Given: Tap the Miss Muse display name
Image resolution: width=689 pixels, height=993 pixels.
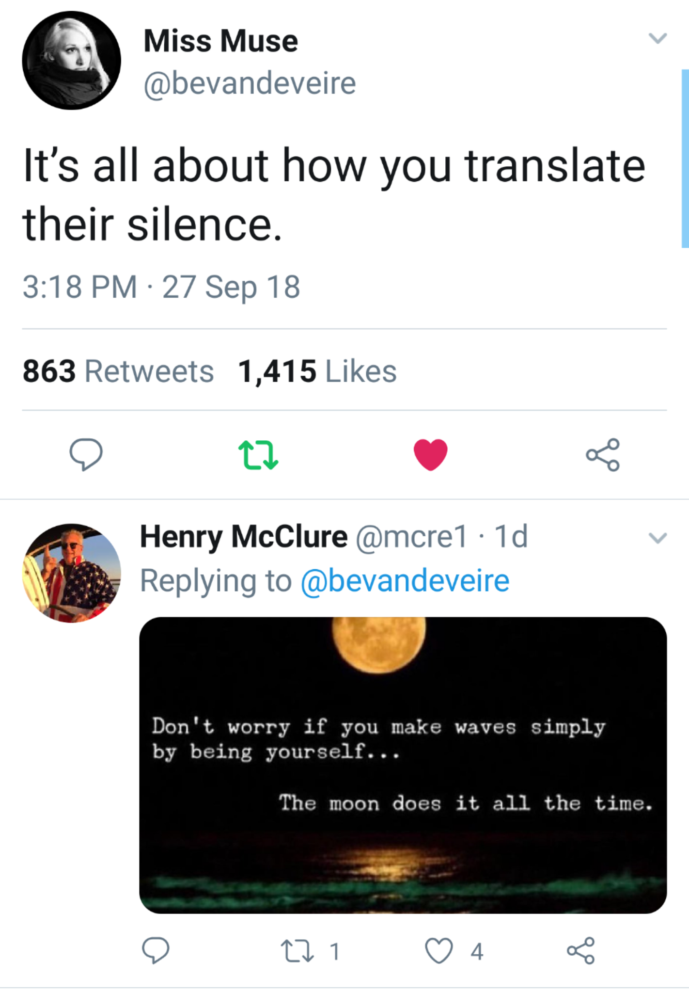Looking at the screenshot, I should pyautogui.click(x=220, y=41).
